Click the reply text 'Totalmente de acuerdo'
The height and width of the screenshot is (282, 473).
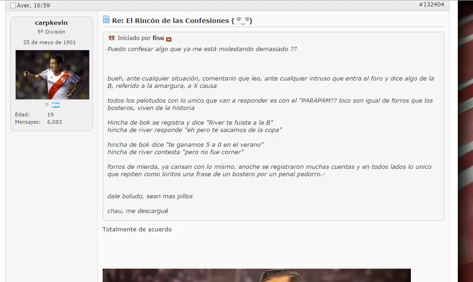[137, 229]
